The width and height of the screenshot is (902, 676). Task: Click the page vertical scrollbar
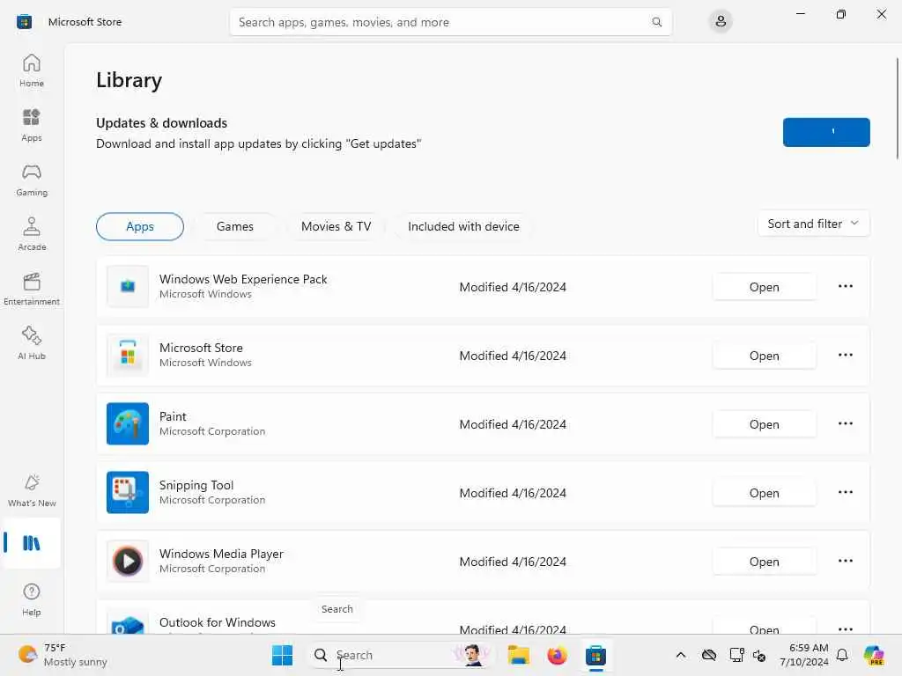click(x=897, y=108)
